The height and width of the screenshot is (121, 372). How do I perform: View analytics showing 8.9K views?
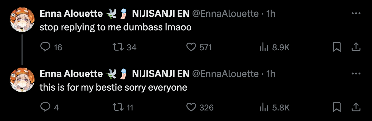pos(264,47)
